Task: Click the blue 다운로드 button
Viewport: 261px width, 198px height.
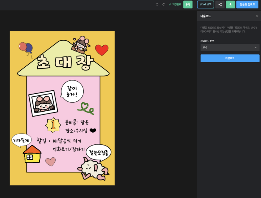Action: pyautogui.click(x=230, y=58)
